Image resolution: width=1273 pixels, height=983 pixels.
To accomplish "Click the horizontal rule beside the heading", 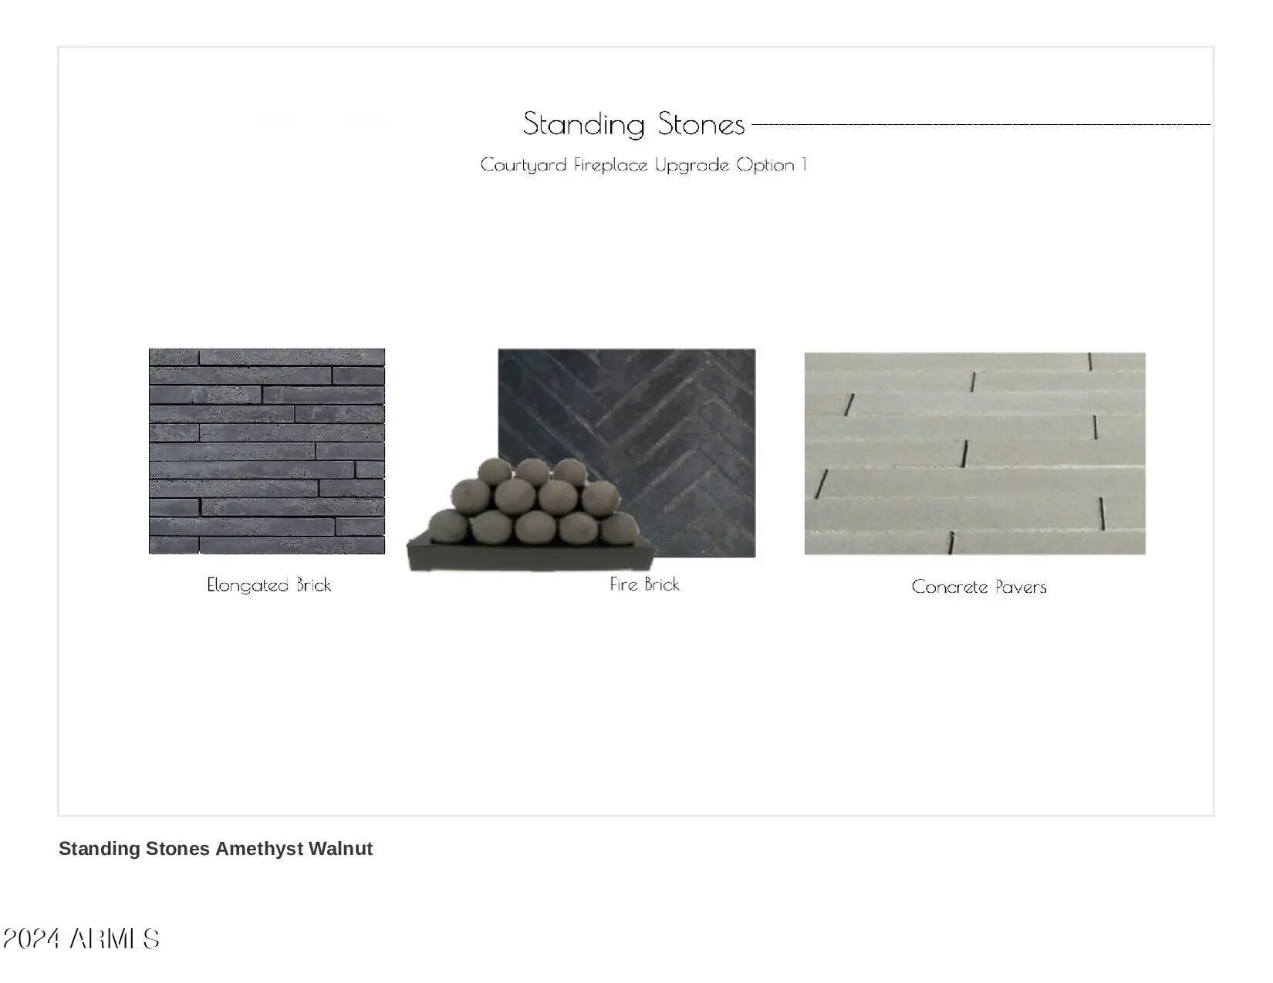I will 980,124.
